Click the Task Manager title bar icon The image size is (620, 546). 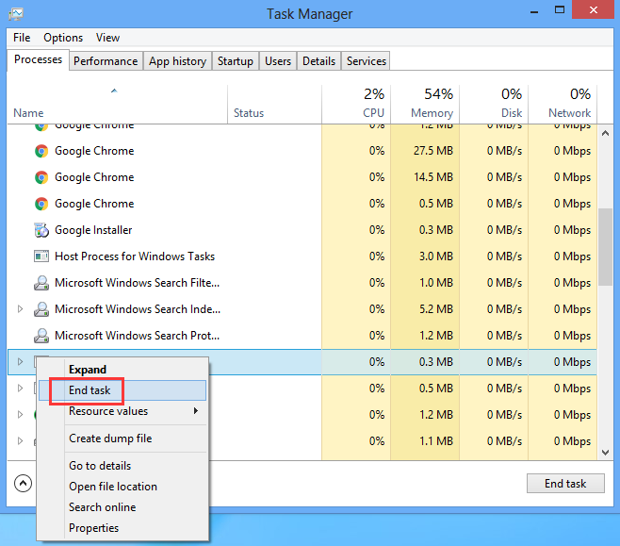point(17,14)
